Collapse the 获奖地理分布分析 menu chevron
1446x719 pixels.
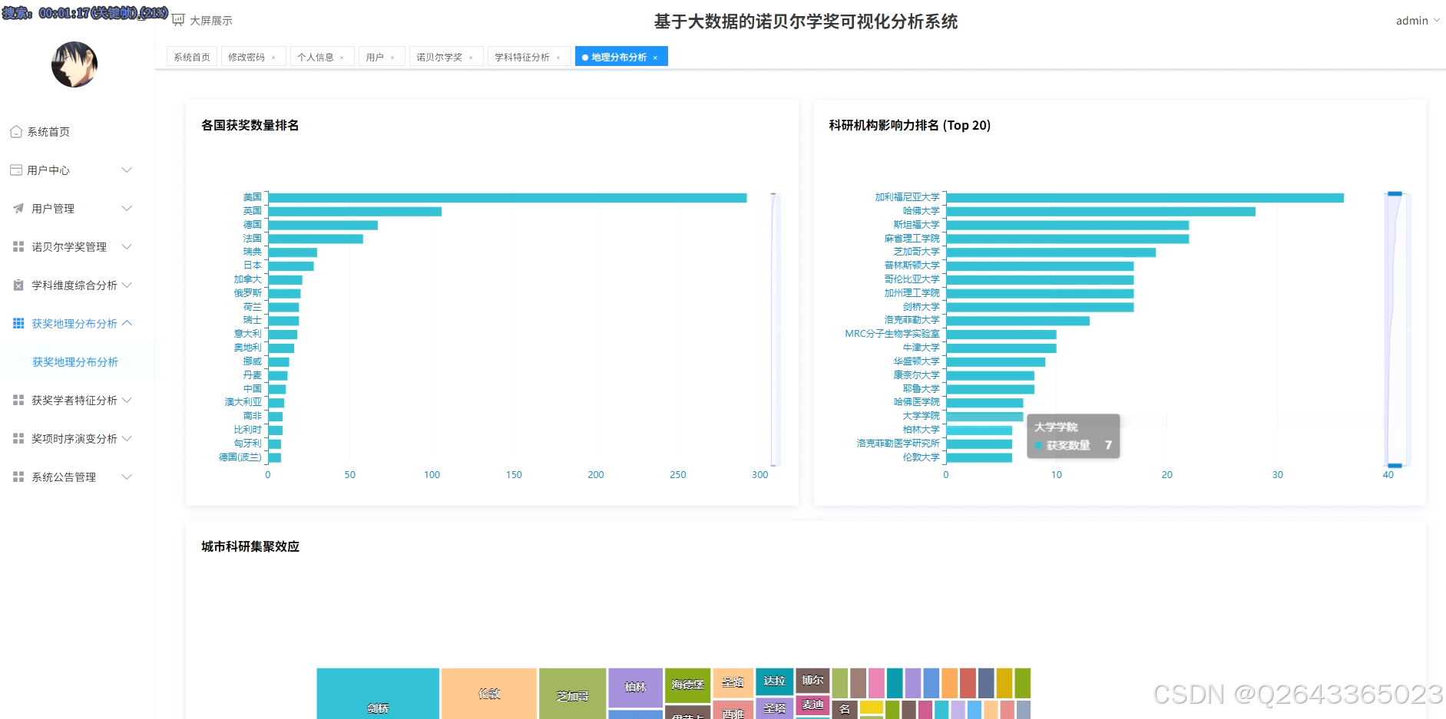click(127, 324)
